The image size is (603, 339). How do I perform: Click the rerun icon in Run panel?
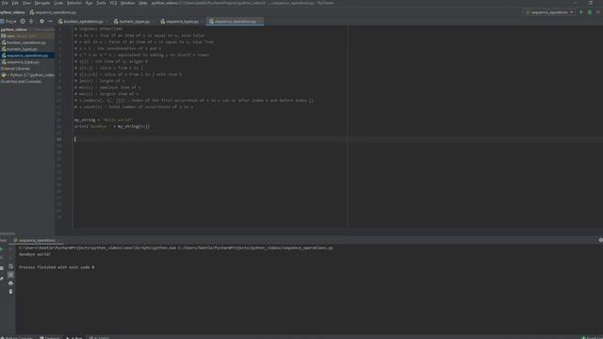coord(2,249)
